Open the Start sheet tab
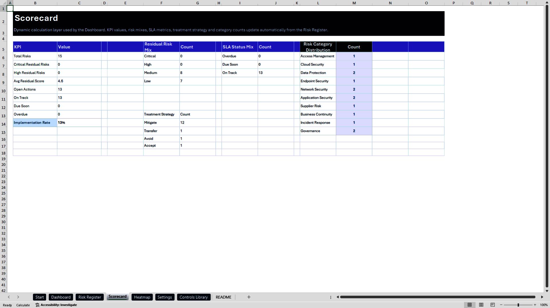 coord(40,297)
